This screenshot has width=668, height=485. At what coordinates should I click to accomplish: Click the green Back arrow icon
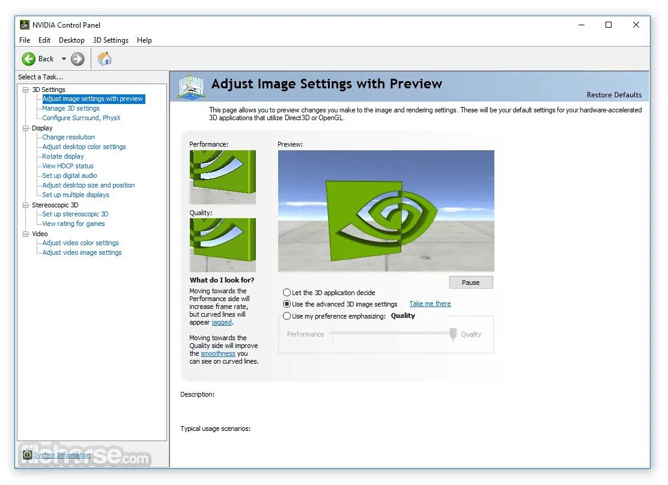[x=29, y=59]
